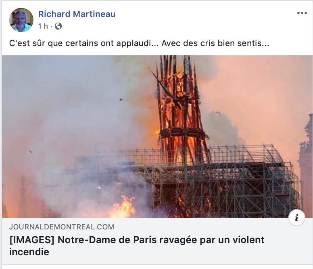This screenshot has width=313, height=269.
Task: Click the gray link preview card area
Action: pyautogui.click(x=157, y=241)
